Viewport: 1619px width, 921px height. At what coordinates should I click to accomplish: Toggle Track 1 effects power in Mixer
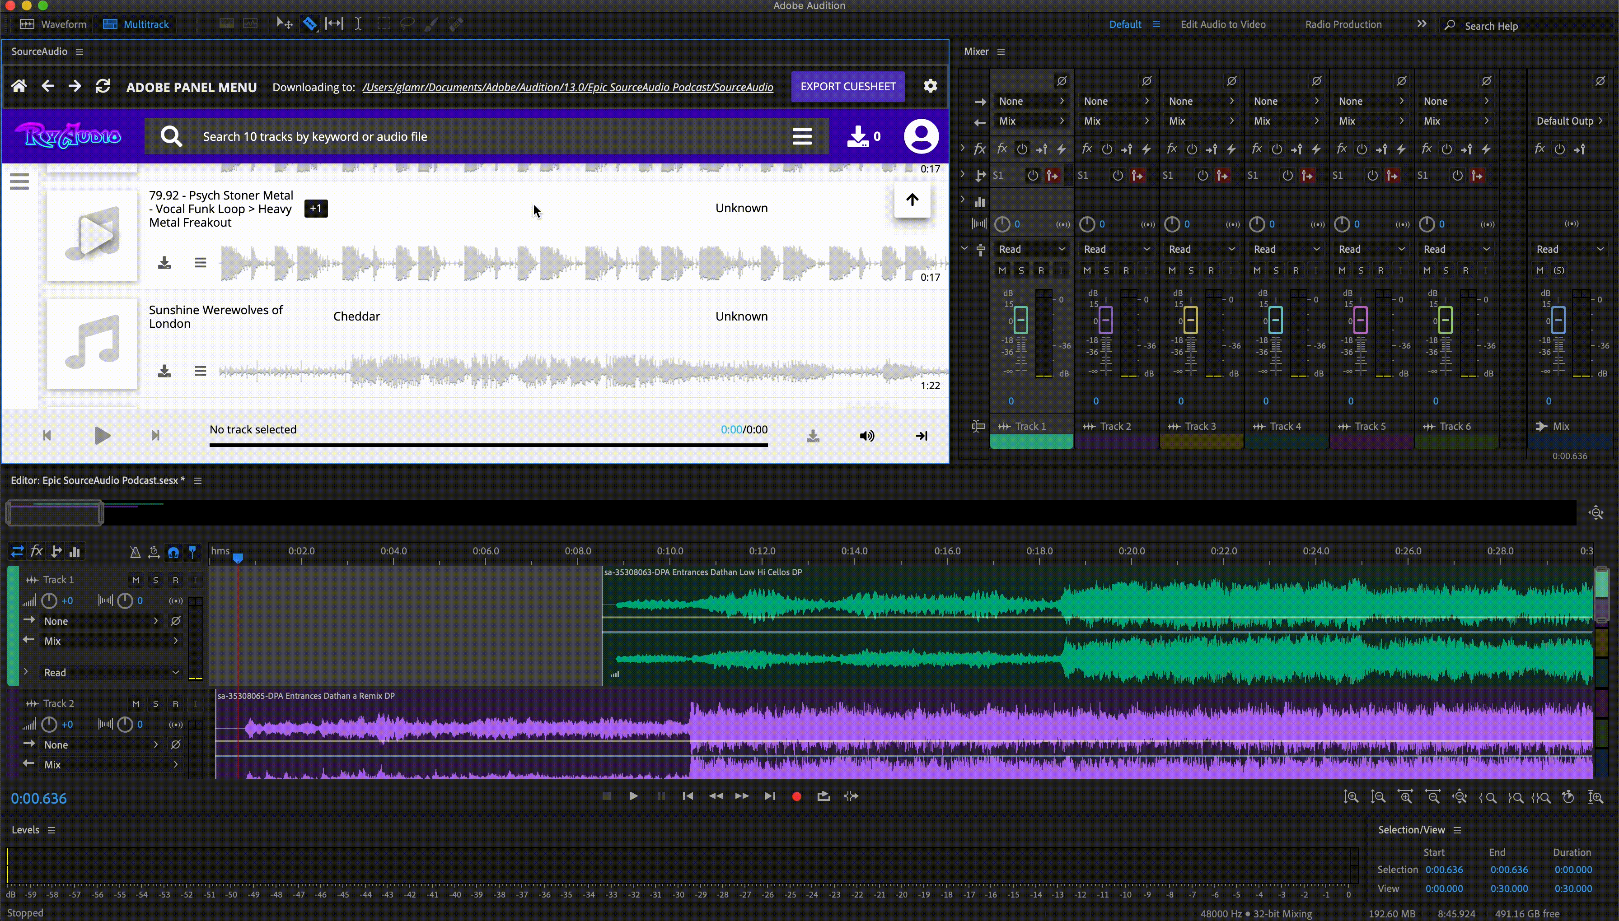coord(1021,149)
